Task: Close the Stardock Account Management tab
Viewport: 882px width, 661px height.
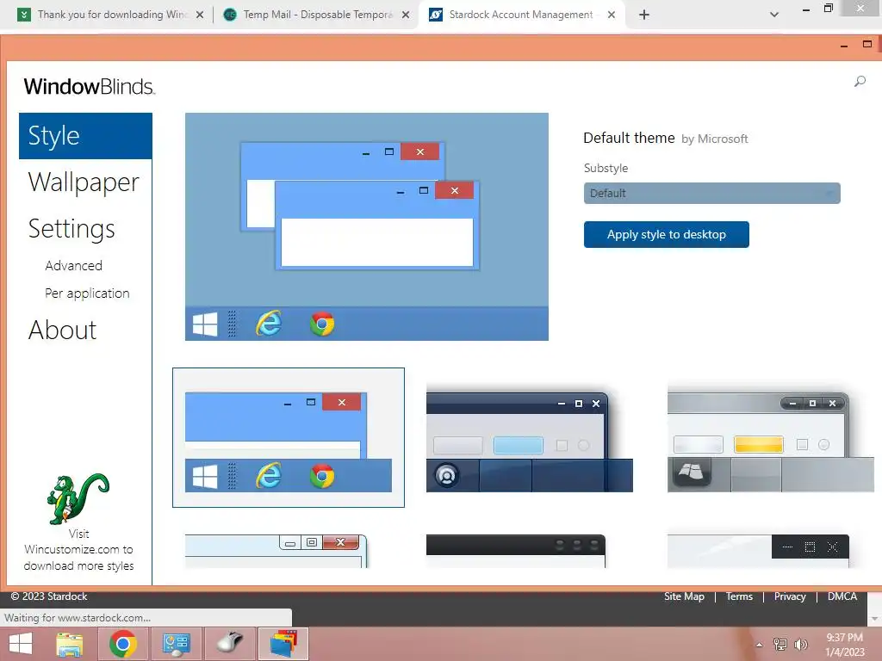Action: point(612,15)
